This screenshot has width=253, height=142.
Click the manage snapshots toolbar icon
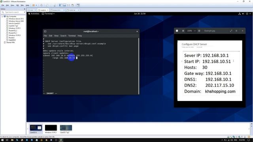pos(55,5)
